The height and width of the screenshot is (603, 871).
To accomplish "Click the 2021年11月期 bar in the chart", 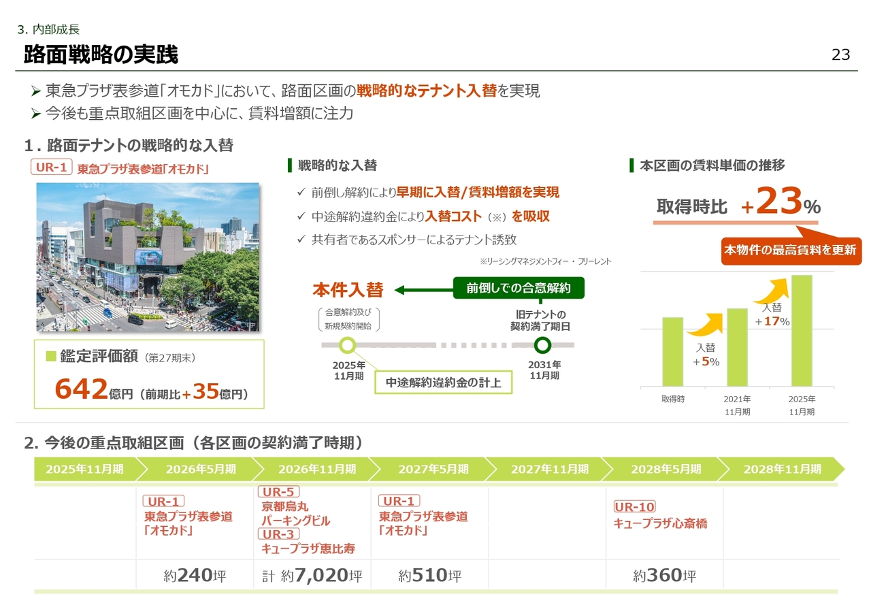I will click(x=737, y=347).
